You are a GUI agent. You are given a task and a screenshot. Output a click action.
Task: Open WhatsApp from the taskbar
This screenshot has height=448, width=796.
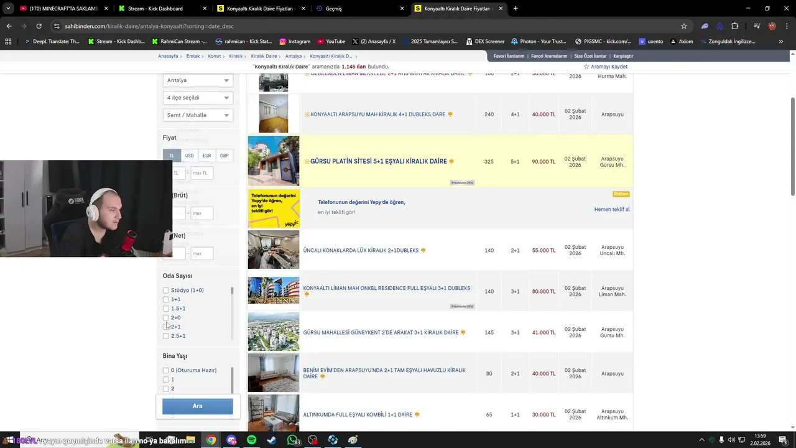[x=292, y=440]
